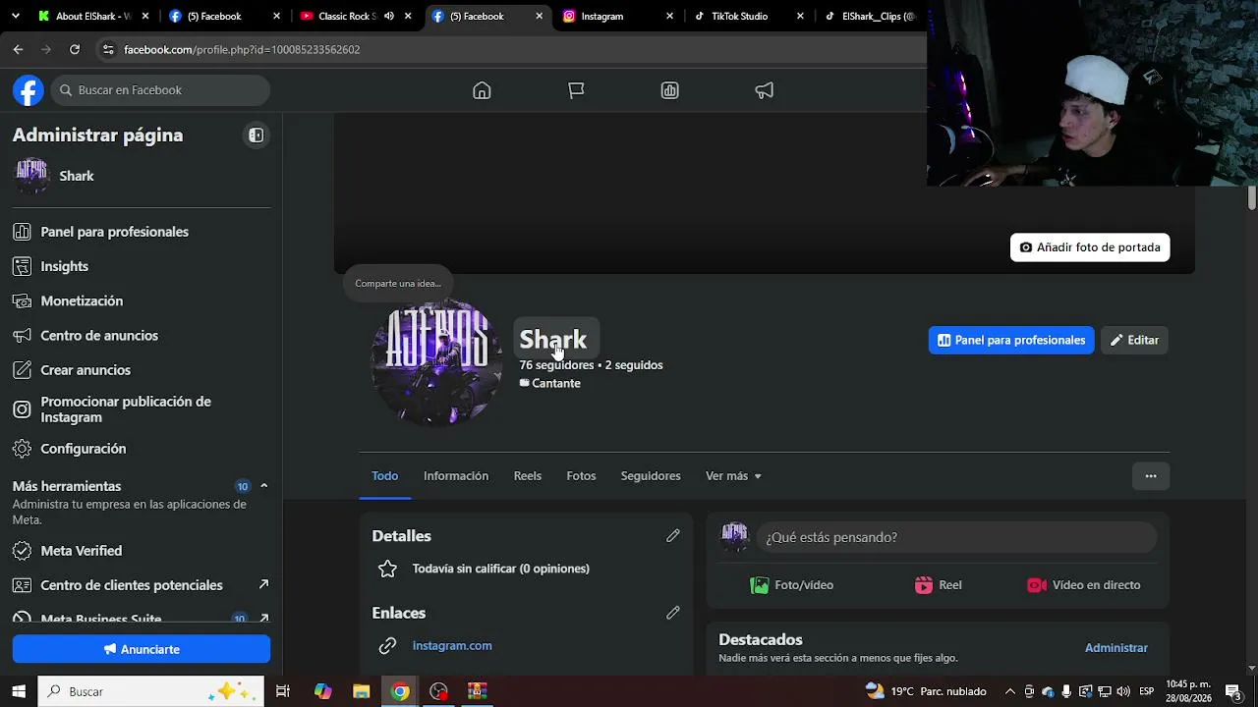Go to the Home feed icon
Image resolution: width=1258 pixels, height=707 pixels.
tap(482, 90)
